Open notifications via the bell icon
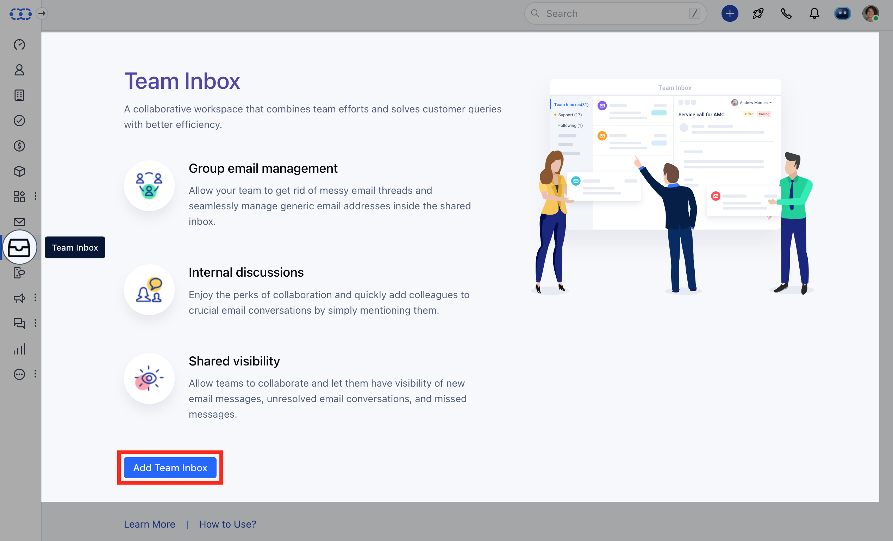The width and height of the screenshot is (893, 541). (x=814, y=13)
